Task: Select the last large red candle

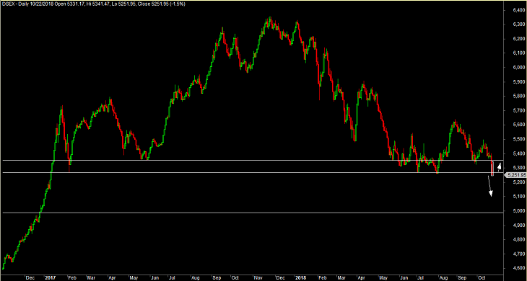Action: (x=492, y=169)
